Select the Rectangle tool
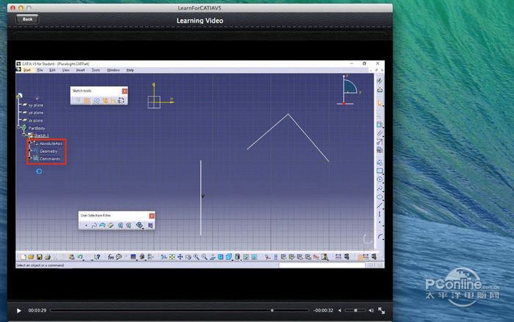This screenshot has height=322, width=514. tap(380, 171)
